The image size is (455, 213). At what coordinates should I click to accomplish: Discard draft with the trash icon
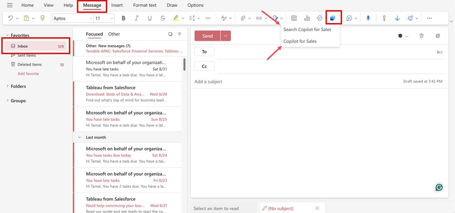tap(421, 35)
